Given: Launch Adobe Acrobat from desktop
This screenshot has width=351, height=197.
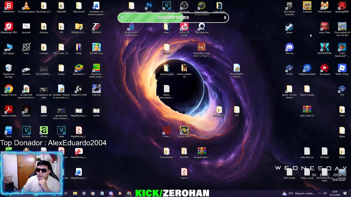Looking at the screenshot, I should [9, 111].
